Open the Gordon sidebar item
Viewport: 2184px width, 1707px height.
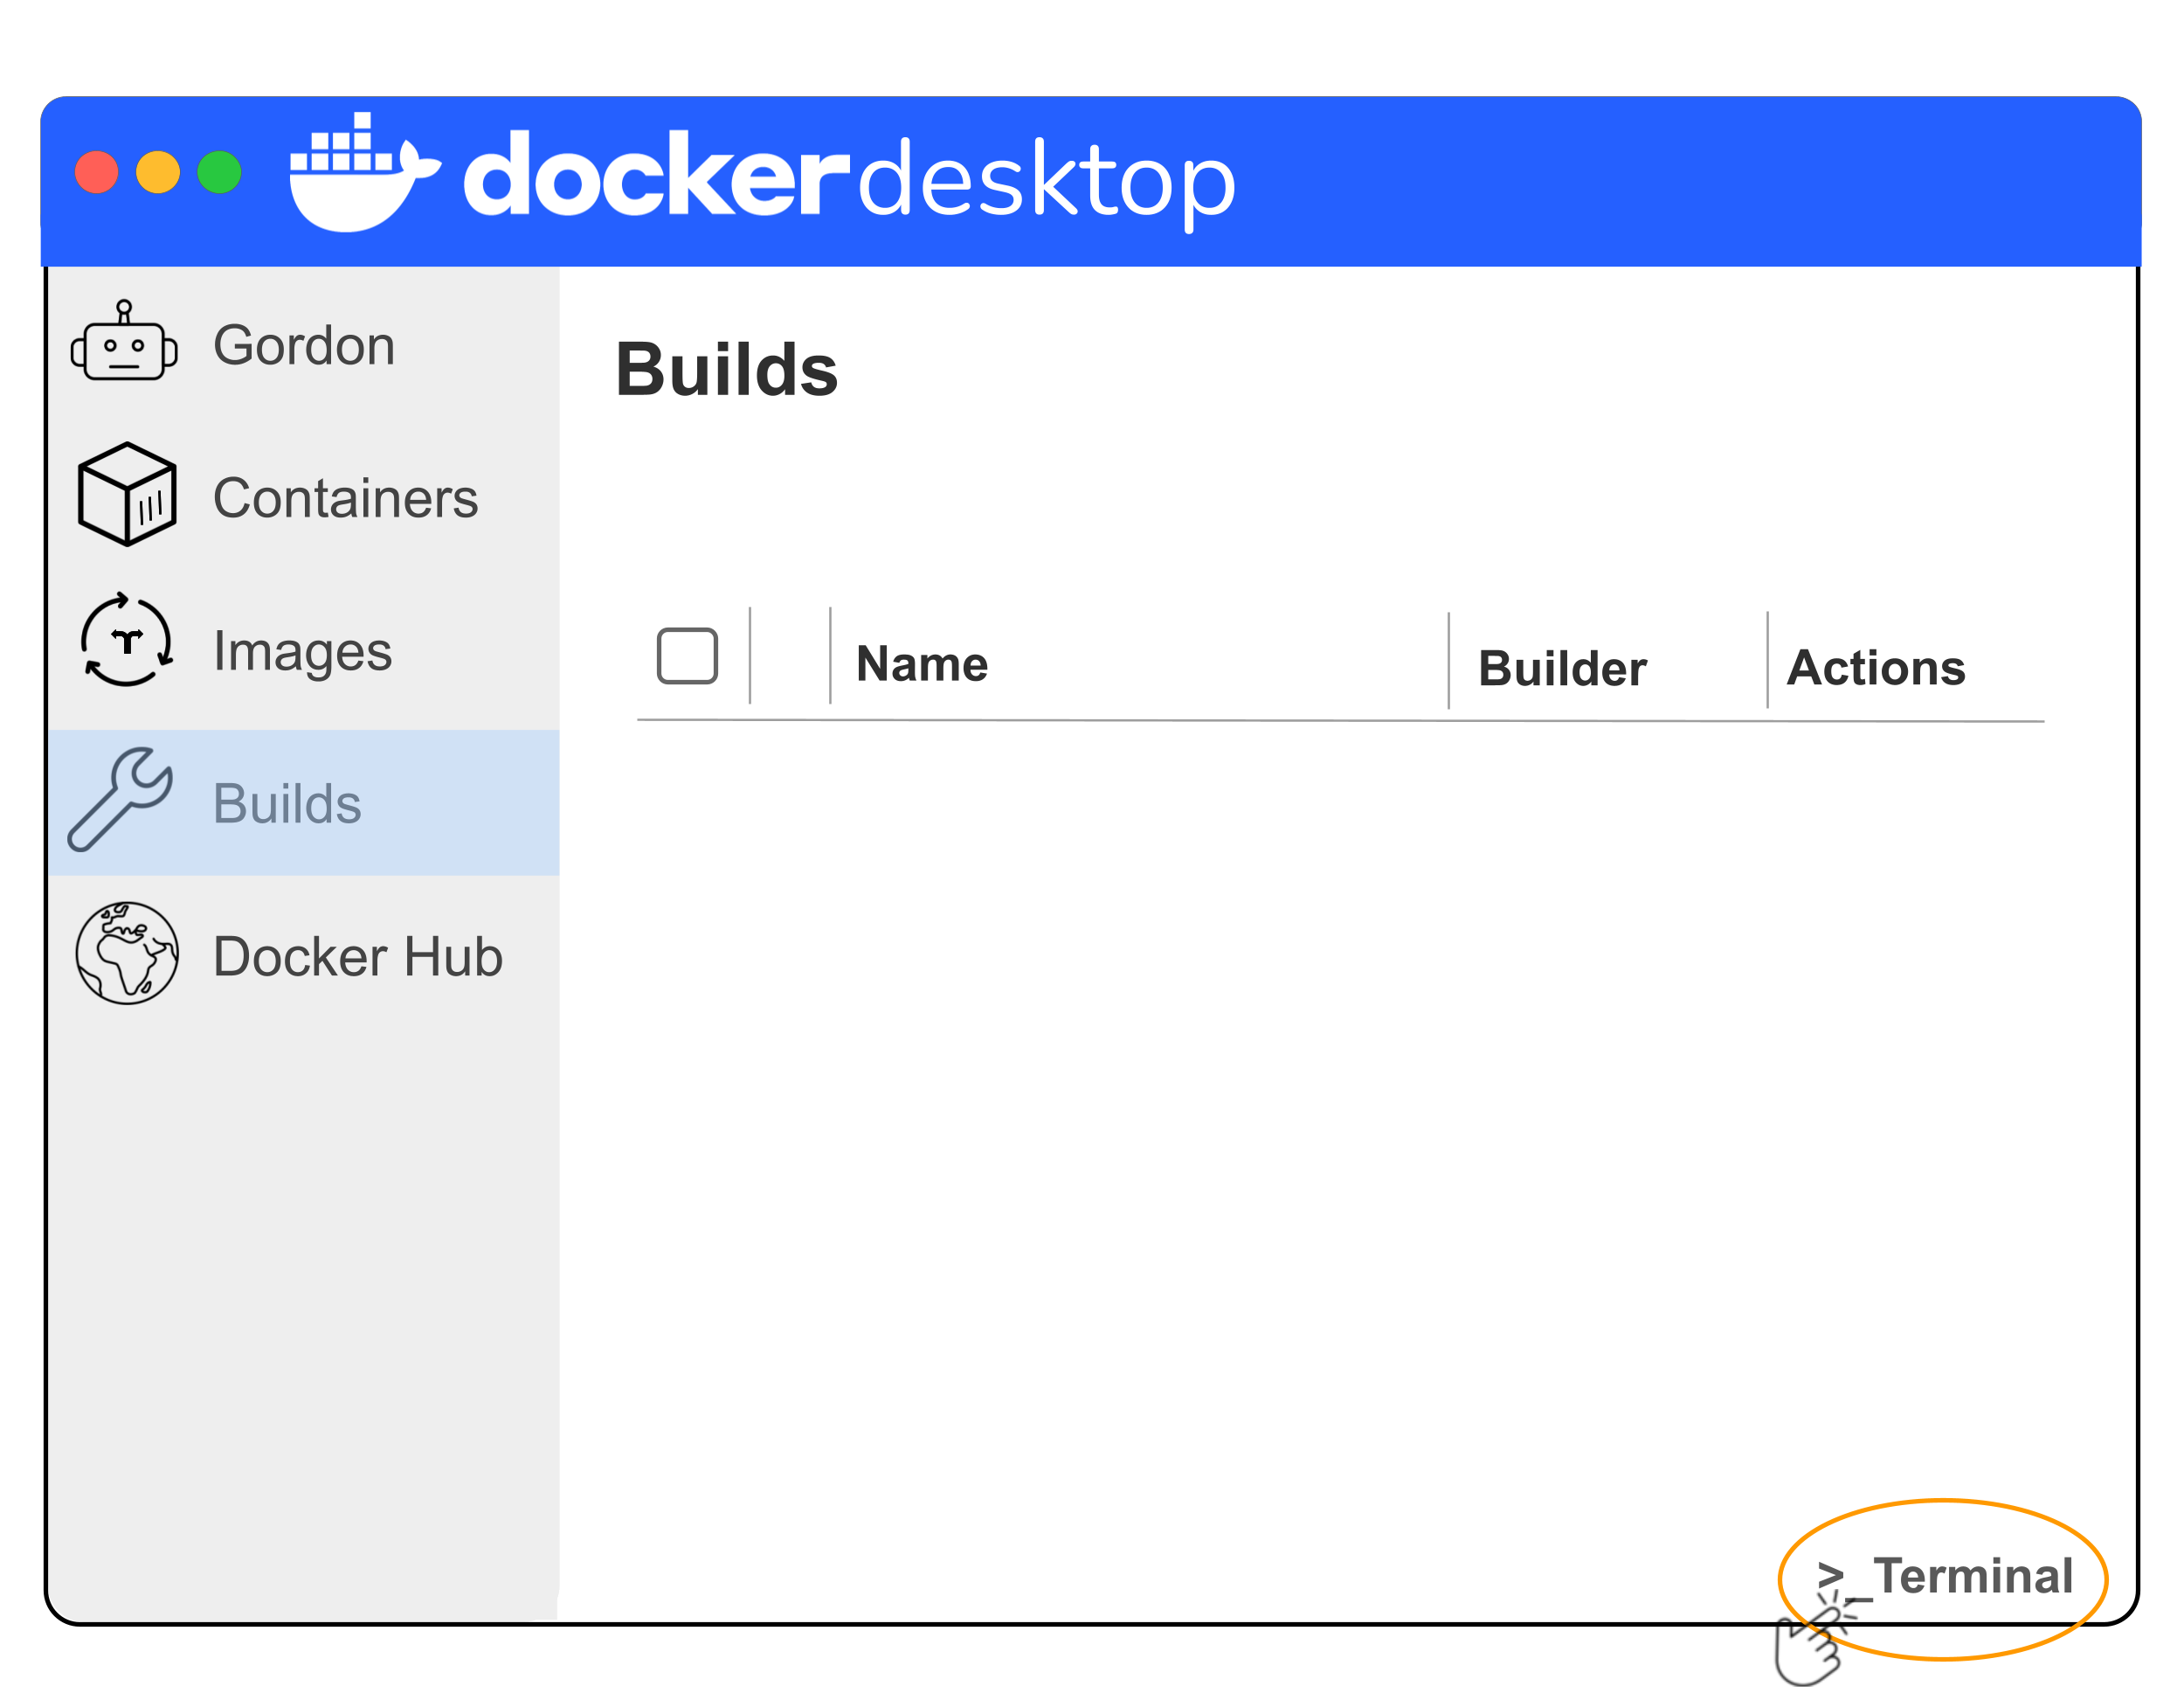click(x=304, y=345)
